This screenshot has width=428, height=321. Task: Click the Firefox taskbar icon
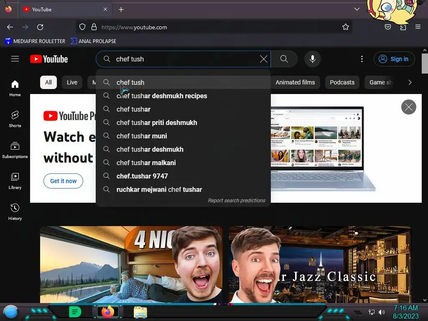108,312
